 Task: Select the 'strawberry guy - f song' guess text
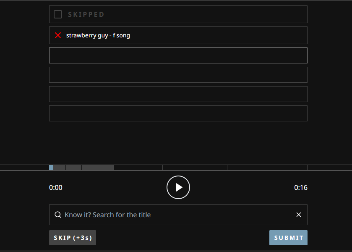[98, 35]
